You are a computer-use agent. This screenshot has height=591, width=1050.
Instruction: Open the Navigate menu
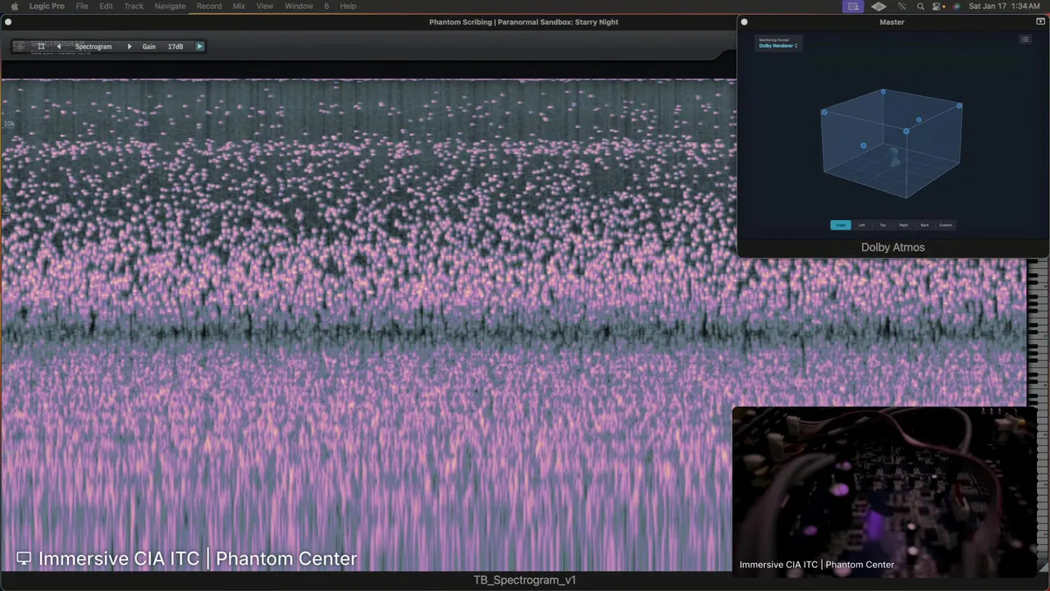(x=170, y=6)
